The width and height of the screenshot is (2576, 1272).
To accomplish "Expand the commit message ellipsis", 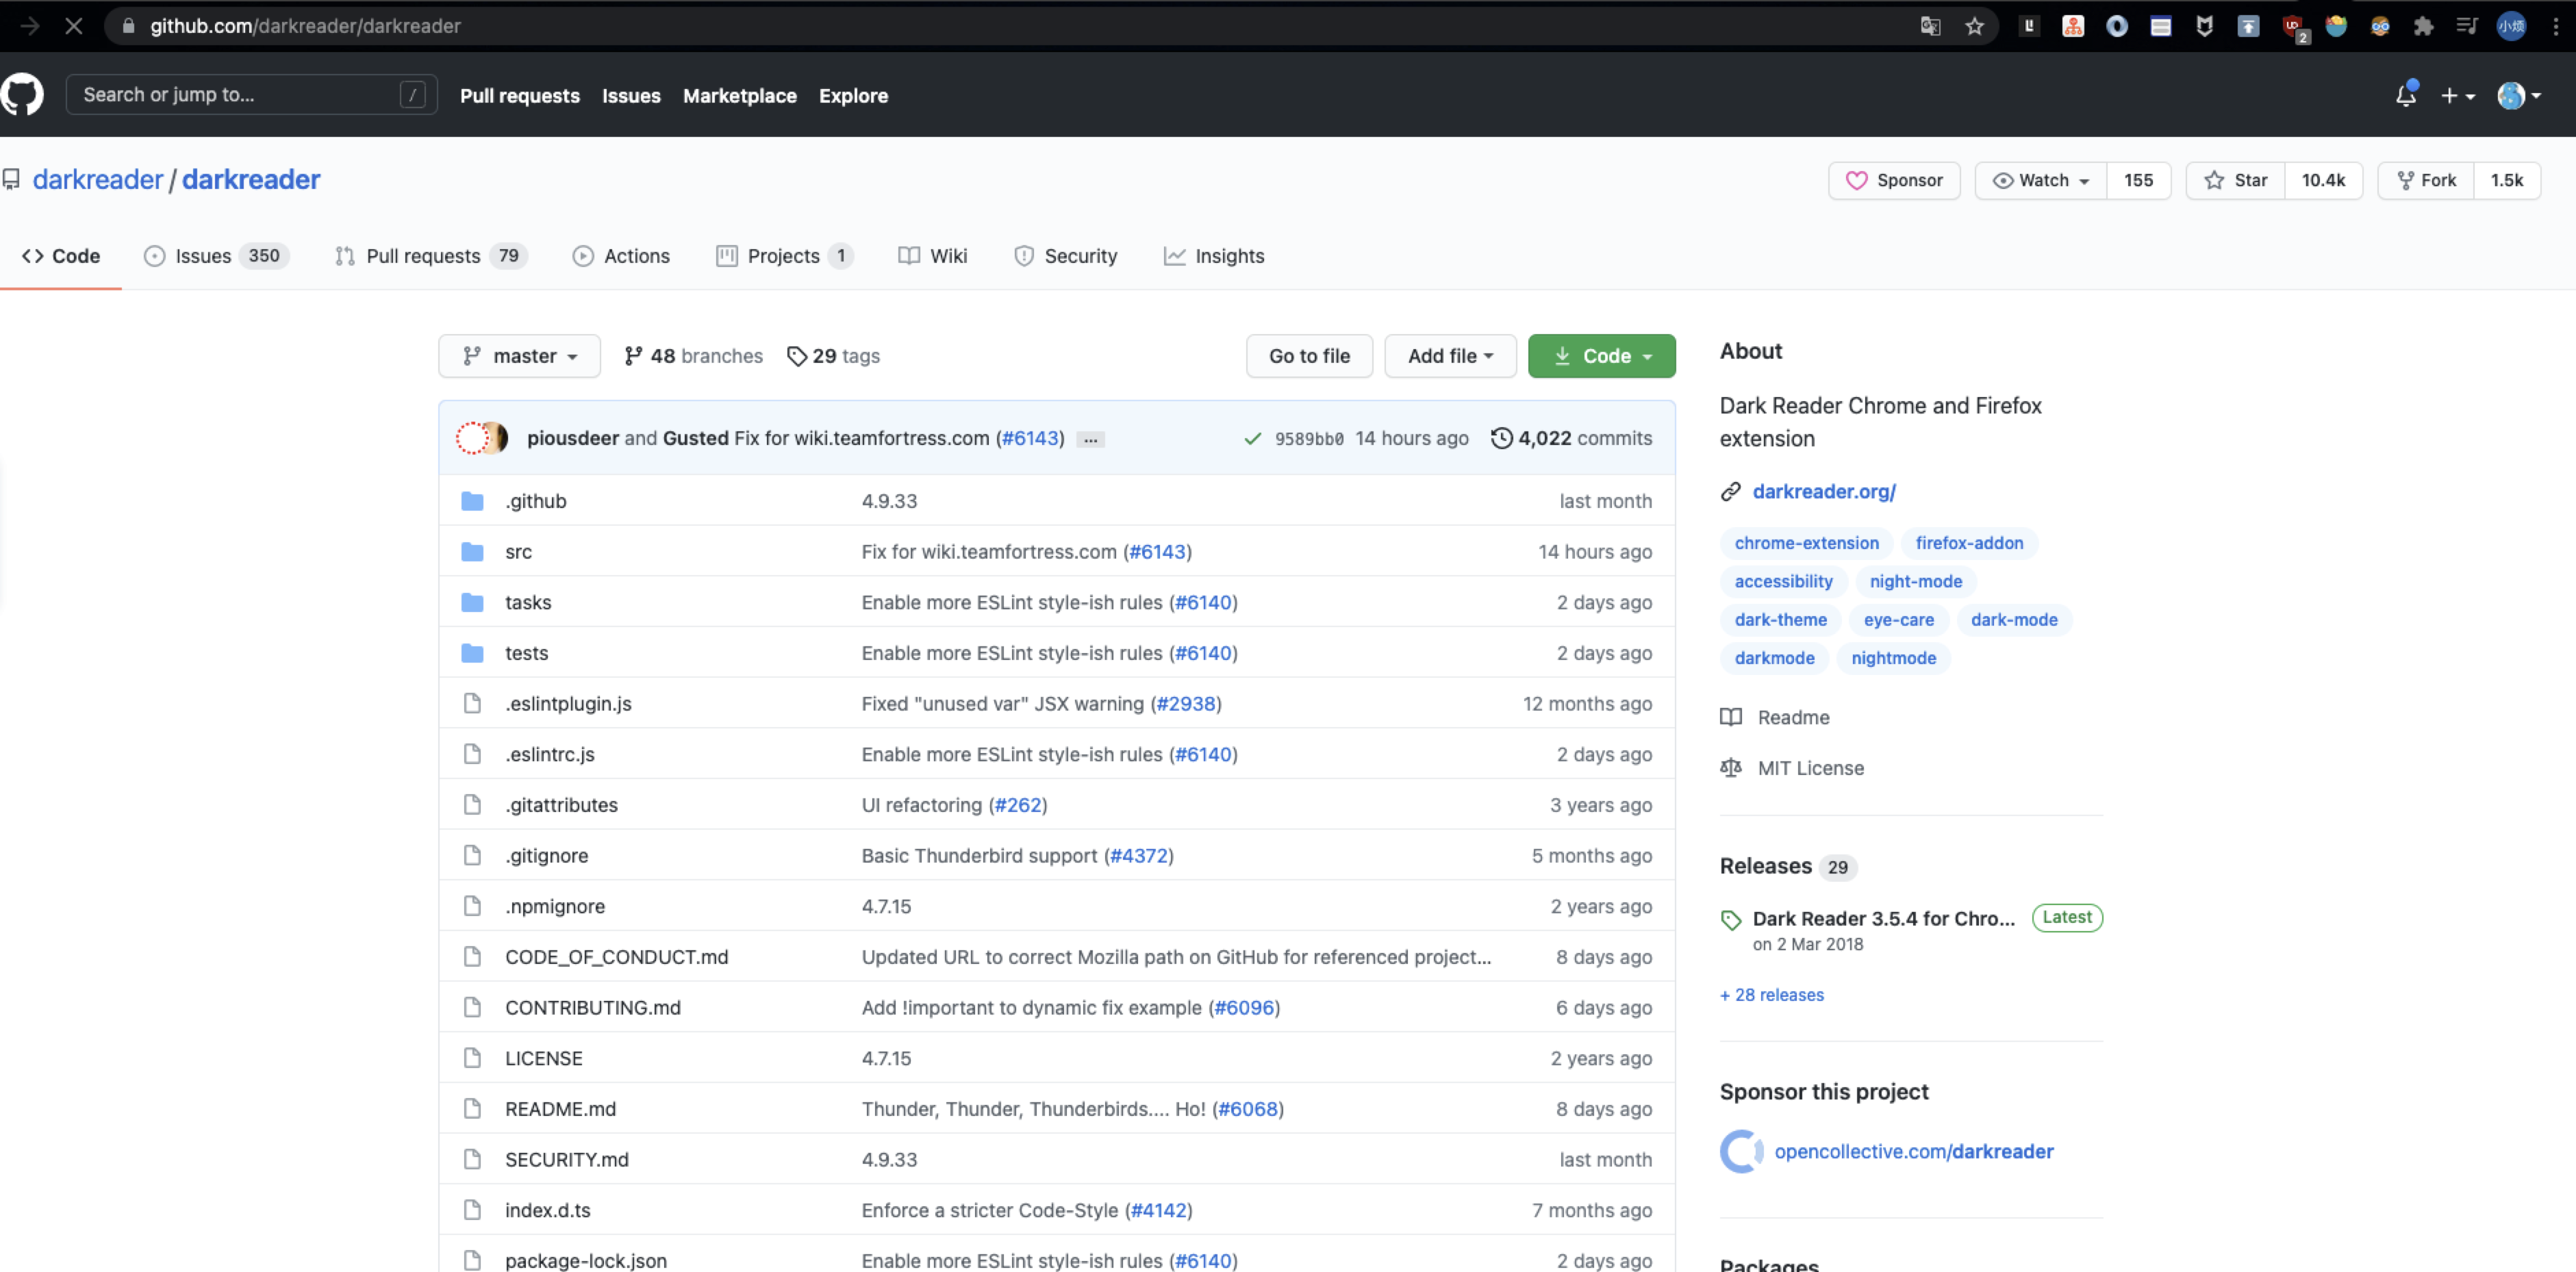I will pyautogui.click(x=1090, y=439).
